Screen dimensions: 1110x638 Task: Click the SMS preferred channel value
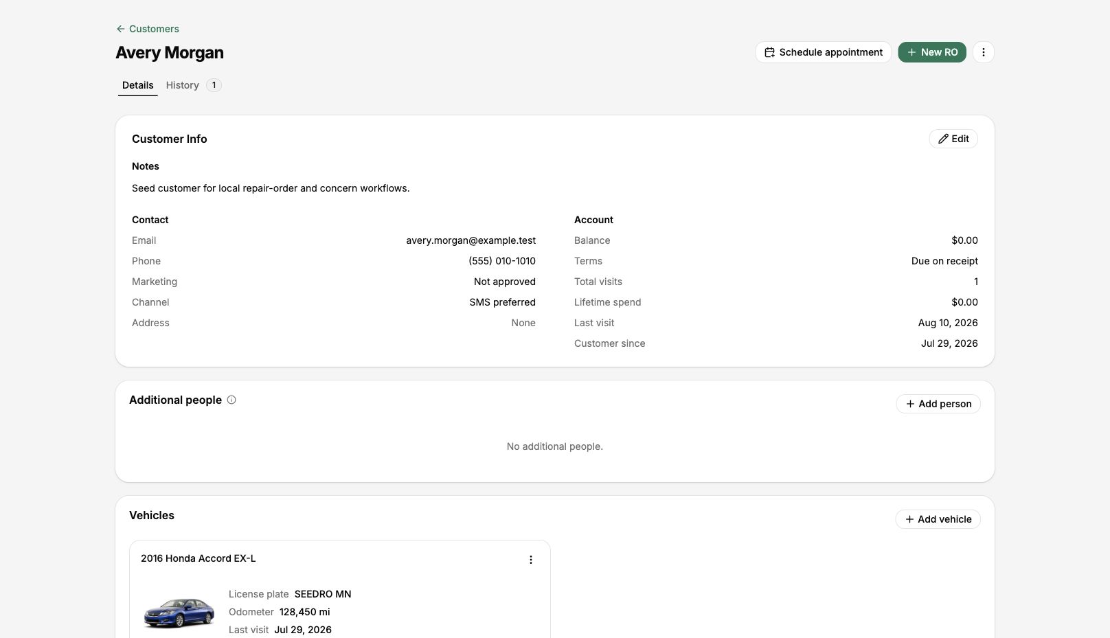503,302
